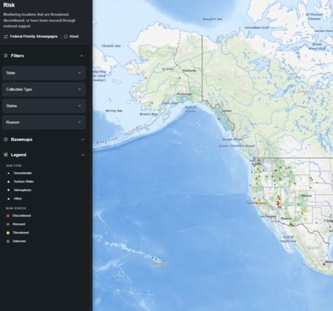Click the Unknown legend label
This screenshot has height=311, width=333.
coord(19,241)
